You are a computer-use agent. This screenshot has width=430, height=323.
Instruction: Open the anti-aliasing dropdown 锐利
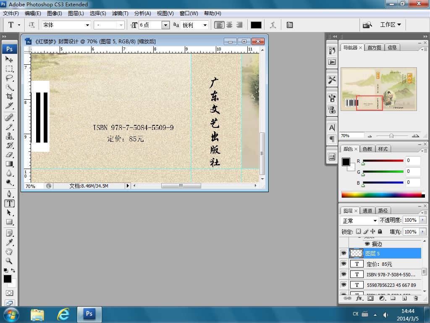pos(205,25)
